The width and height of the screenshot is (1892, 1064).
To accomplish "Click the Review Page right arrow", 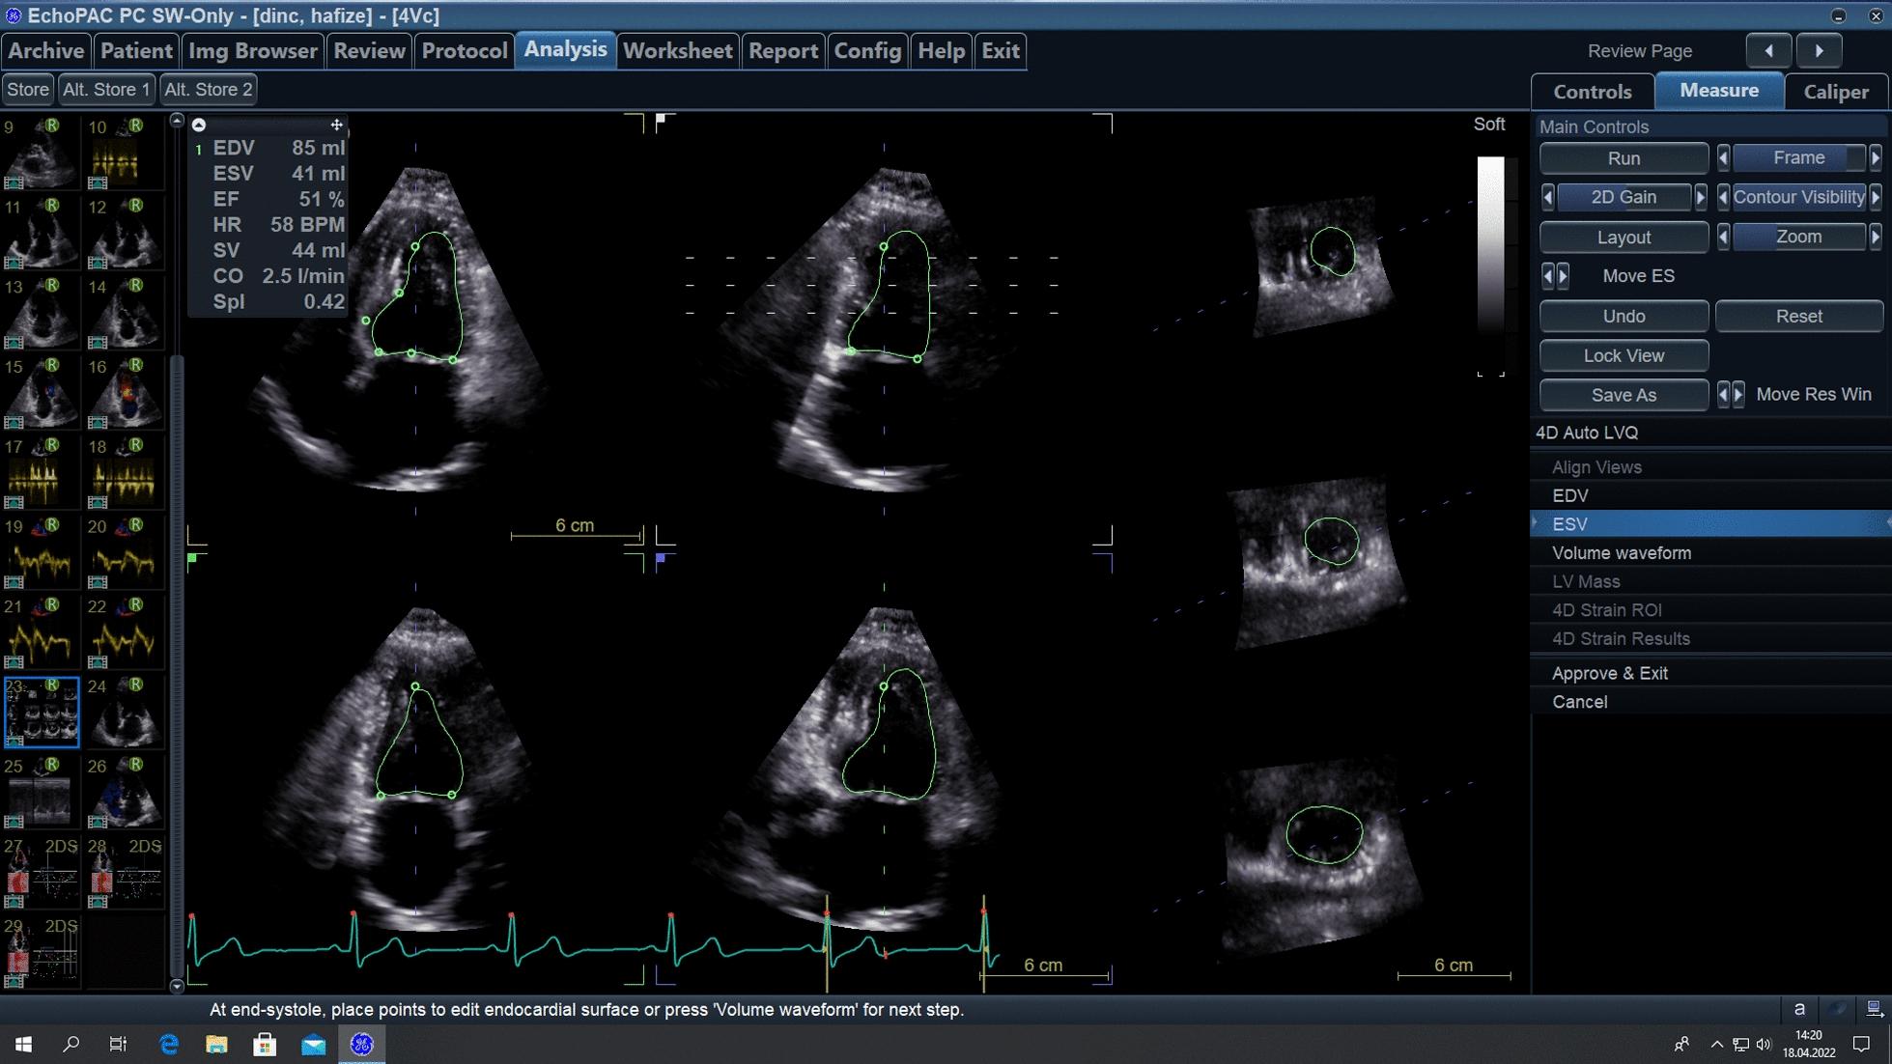I will [x=1819, y=51].
